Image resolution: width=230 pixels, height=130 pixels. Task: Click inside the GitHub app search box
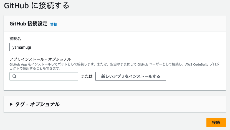point(44,76)
